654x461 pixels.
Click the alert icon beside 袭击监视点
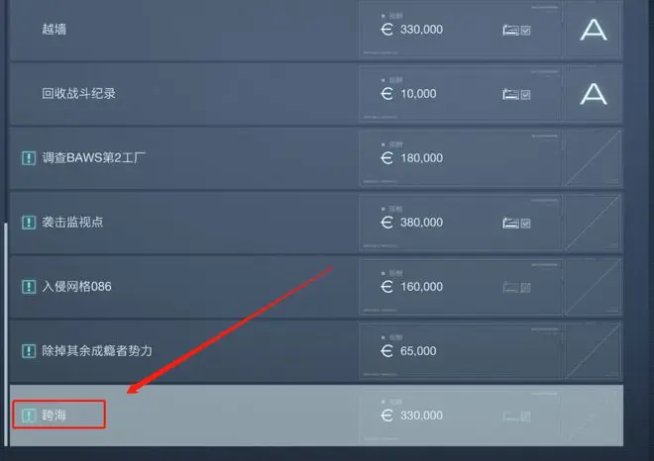click(29, 223)
